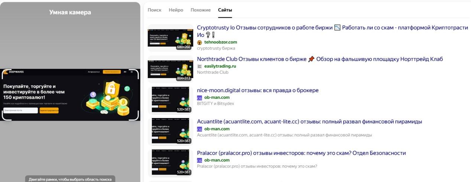This screenshot has height=182, width=471.
Task: Visit easilytrading.ru domain link
Action: [x=220, y=66]
